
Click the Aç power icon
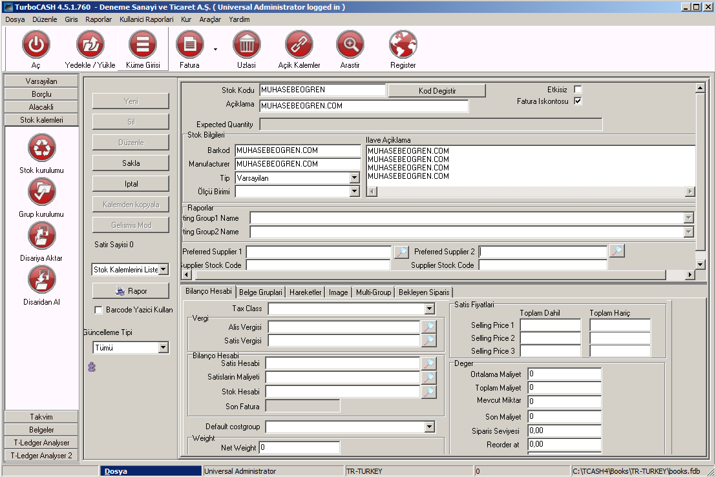pyautogui.click(x=36, y=45)
